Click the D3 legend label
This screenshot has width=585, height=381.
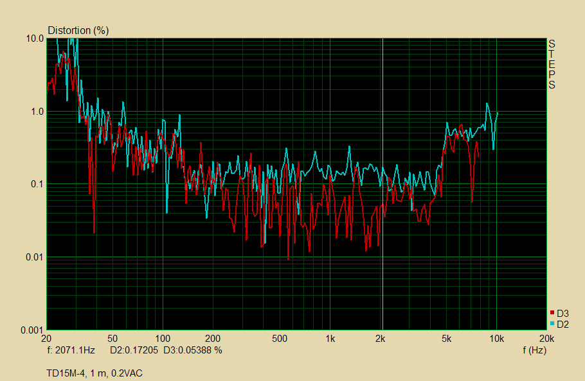point(562,314)
